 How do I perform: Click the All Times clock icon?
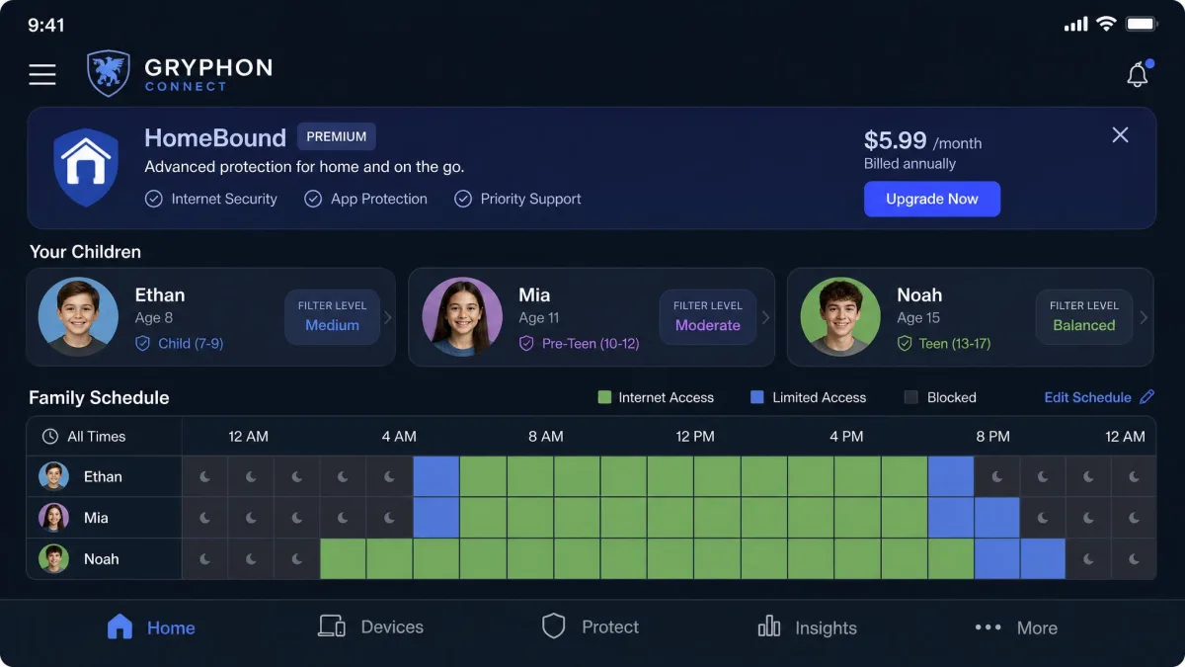tap(50, 436)
